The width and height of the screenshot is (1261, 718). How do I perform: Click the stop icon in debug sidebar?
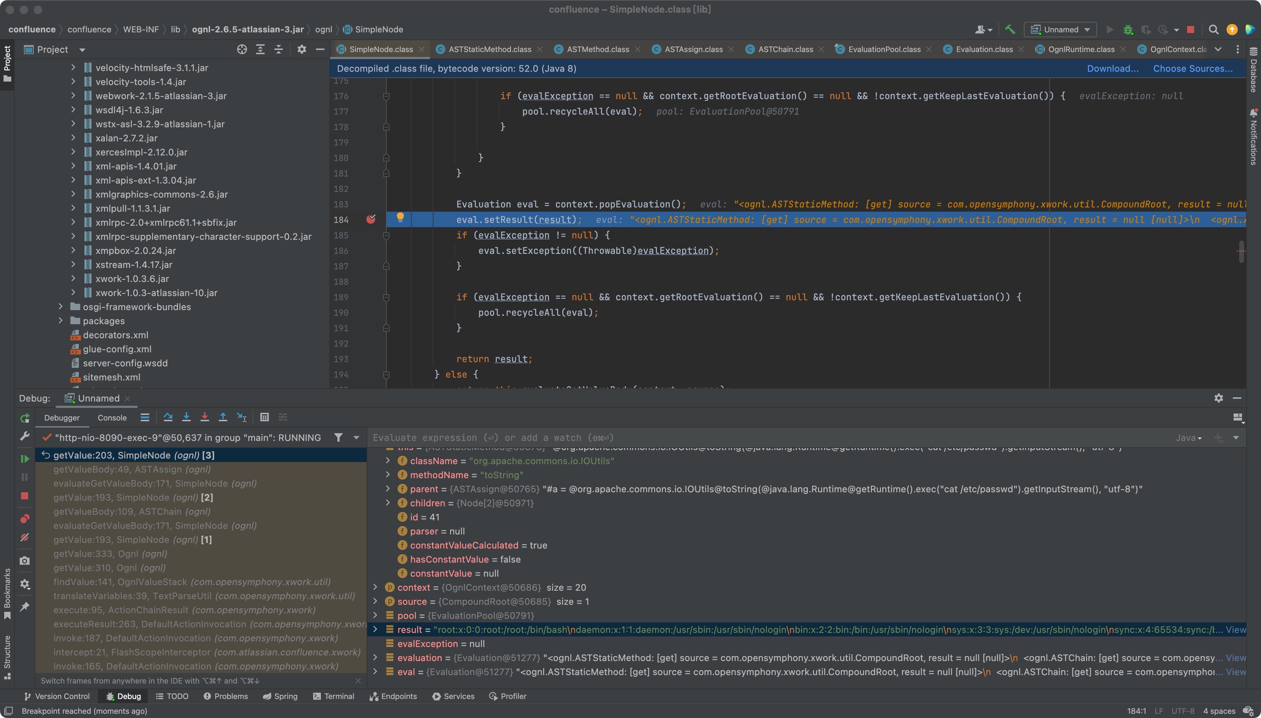25,496
